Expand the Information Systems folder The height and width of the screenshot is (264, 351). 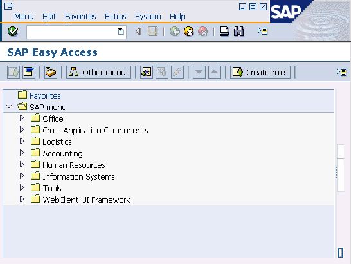[22, 176]
